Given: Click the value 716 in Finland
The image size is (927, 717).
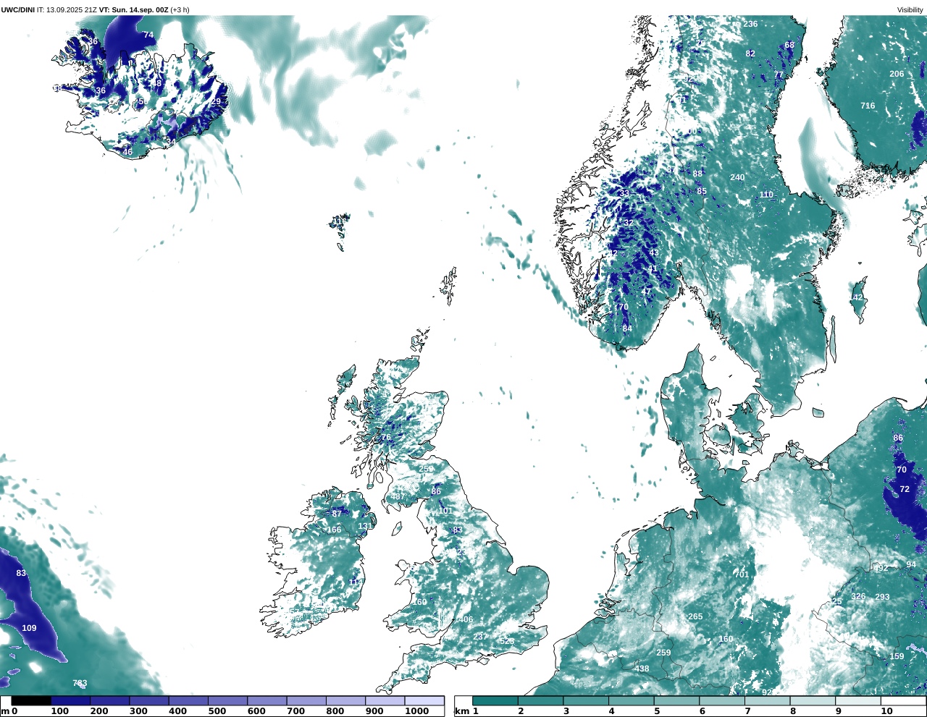Looking at the screenshot, I should click(868, 106).
